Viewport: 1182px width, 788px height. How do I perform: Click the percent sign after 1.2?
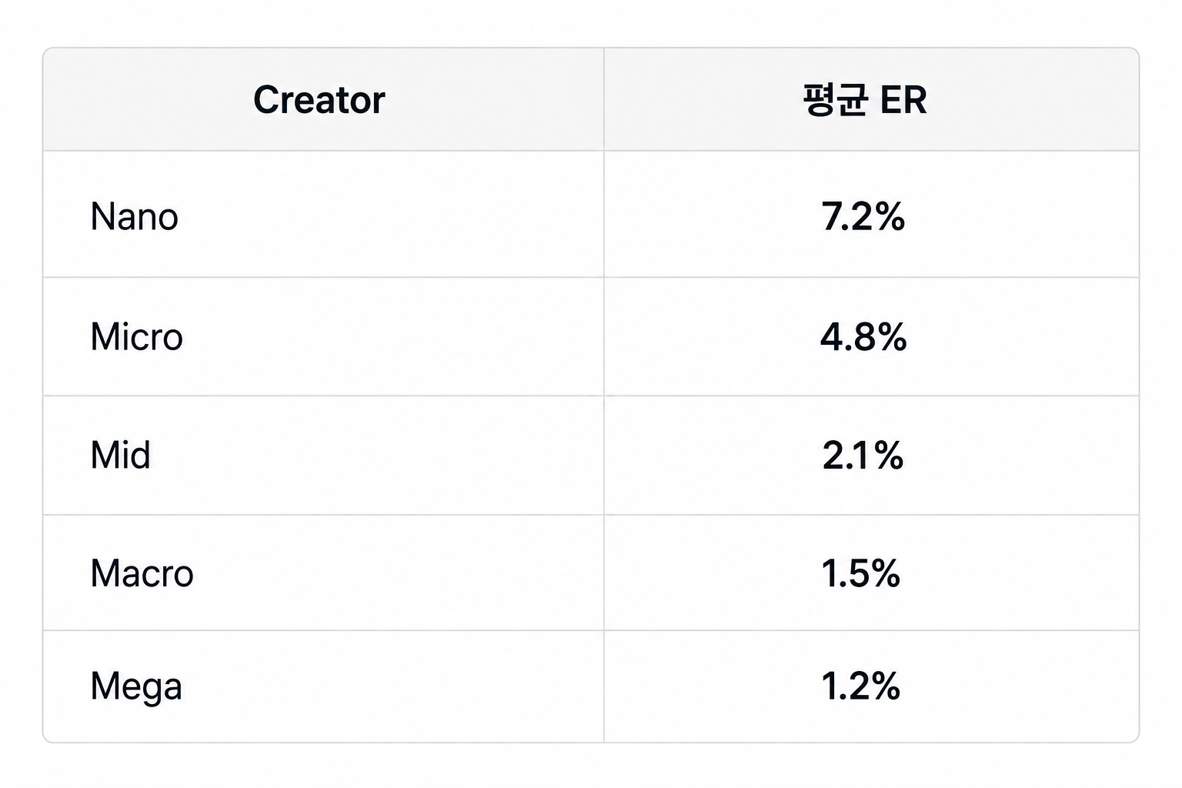click(x=885, y=686)
